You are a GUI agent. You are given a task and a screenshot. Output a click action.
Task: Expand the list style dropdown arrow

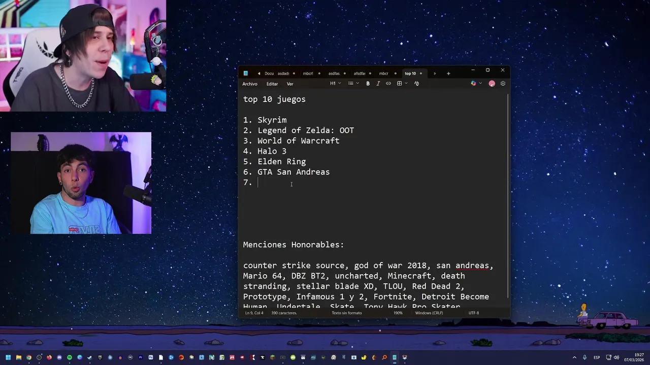pyautogui.click(x=357, y=84)
